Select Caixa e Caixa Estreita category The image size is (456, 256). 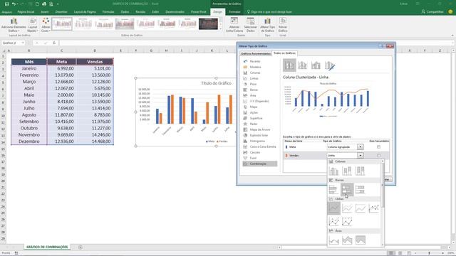(x=259, y=146)
